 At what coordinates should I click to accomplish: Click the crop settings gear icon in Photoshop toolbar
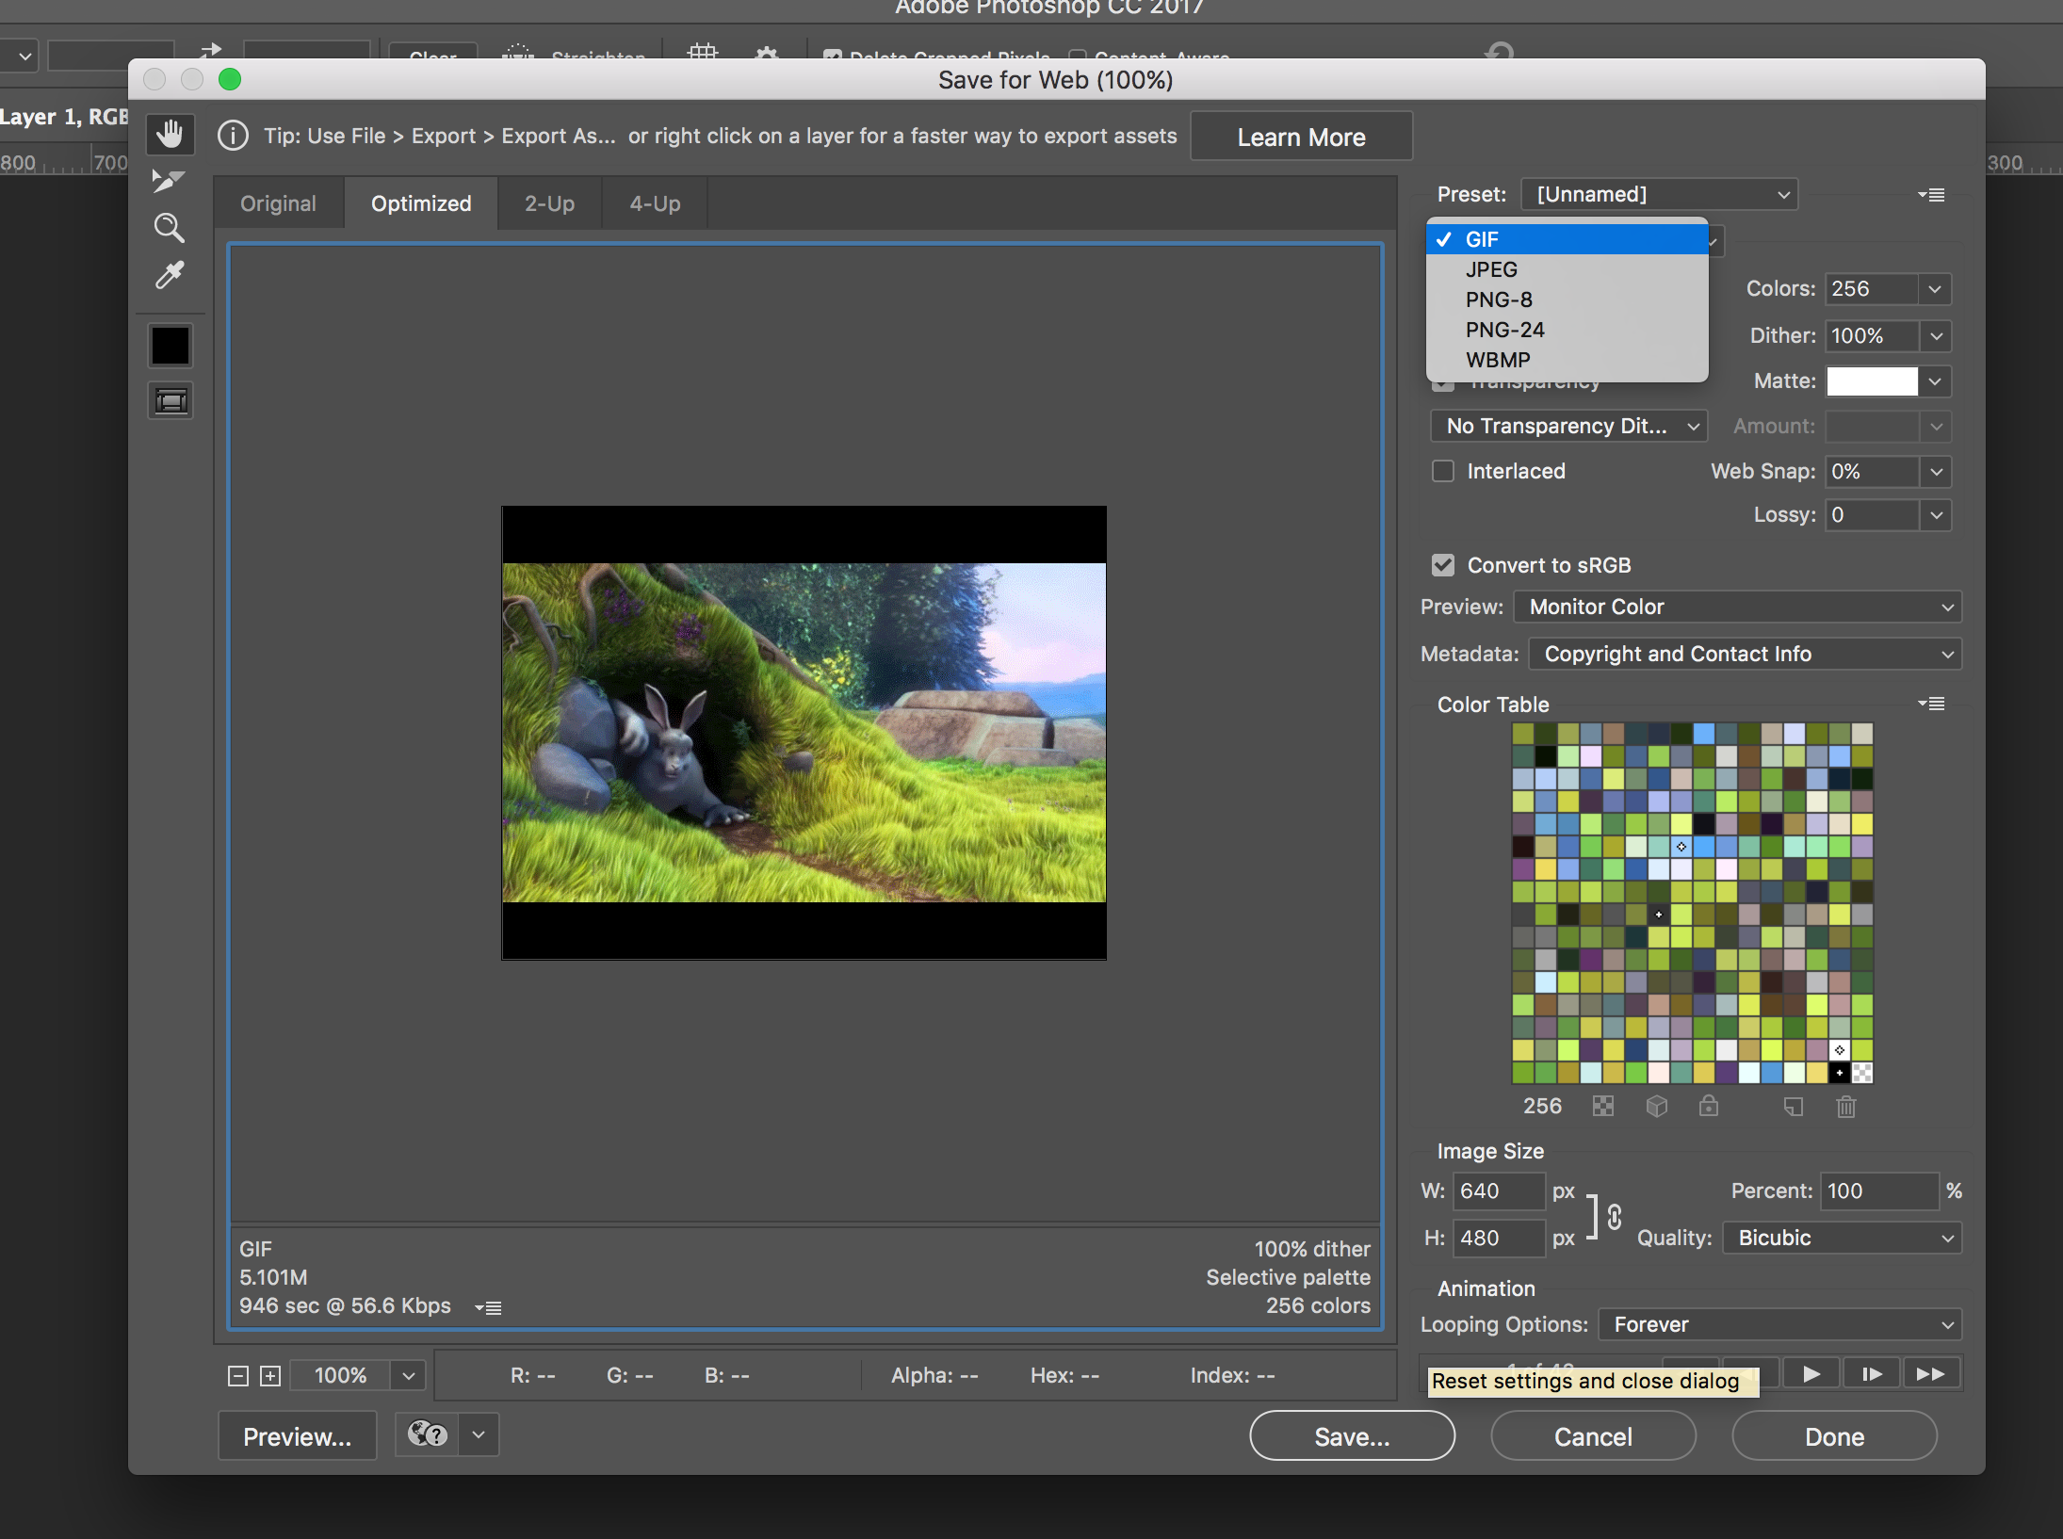pos(767,53)
